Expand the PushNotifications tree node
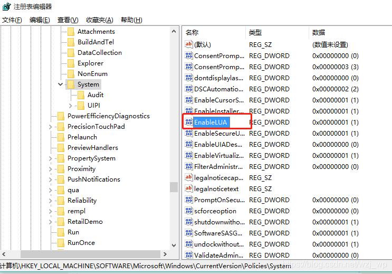This screenshot has height=274, width=392. (50, 179)
